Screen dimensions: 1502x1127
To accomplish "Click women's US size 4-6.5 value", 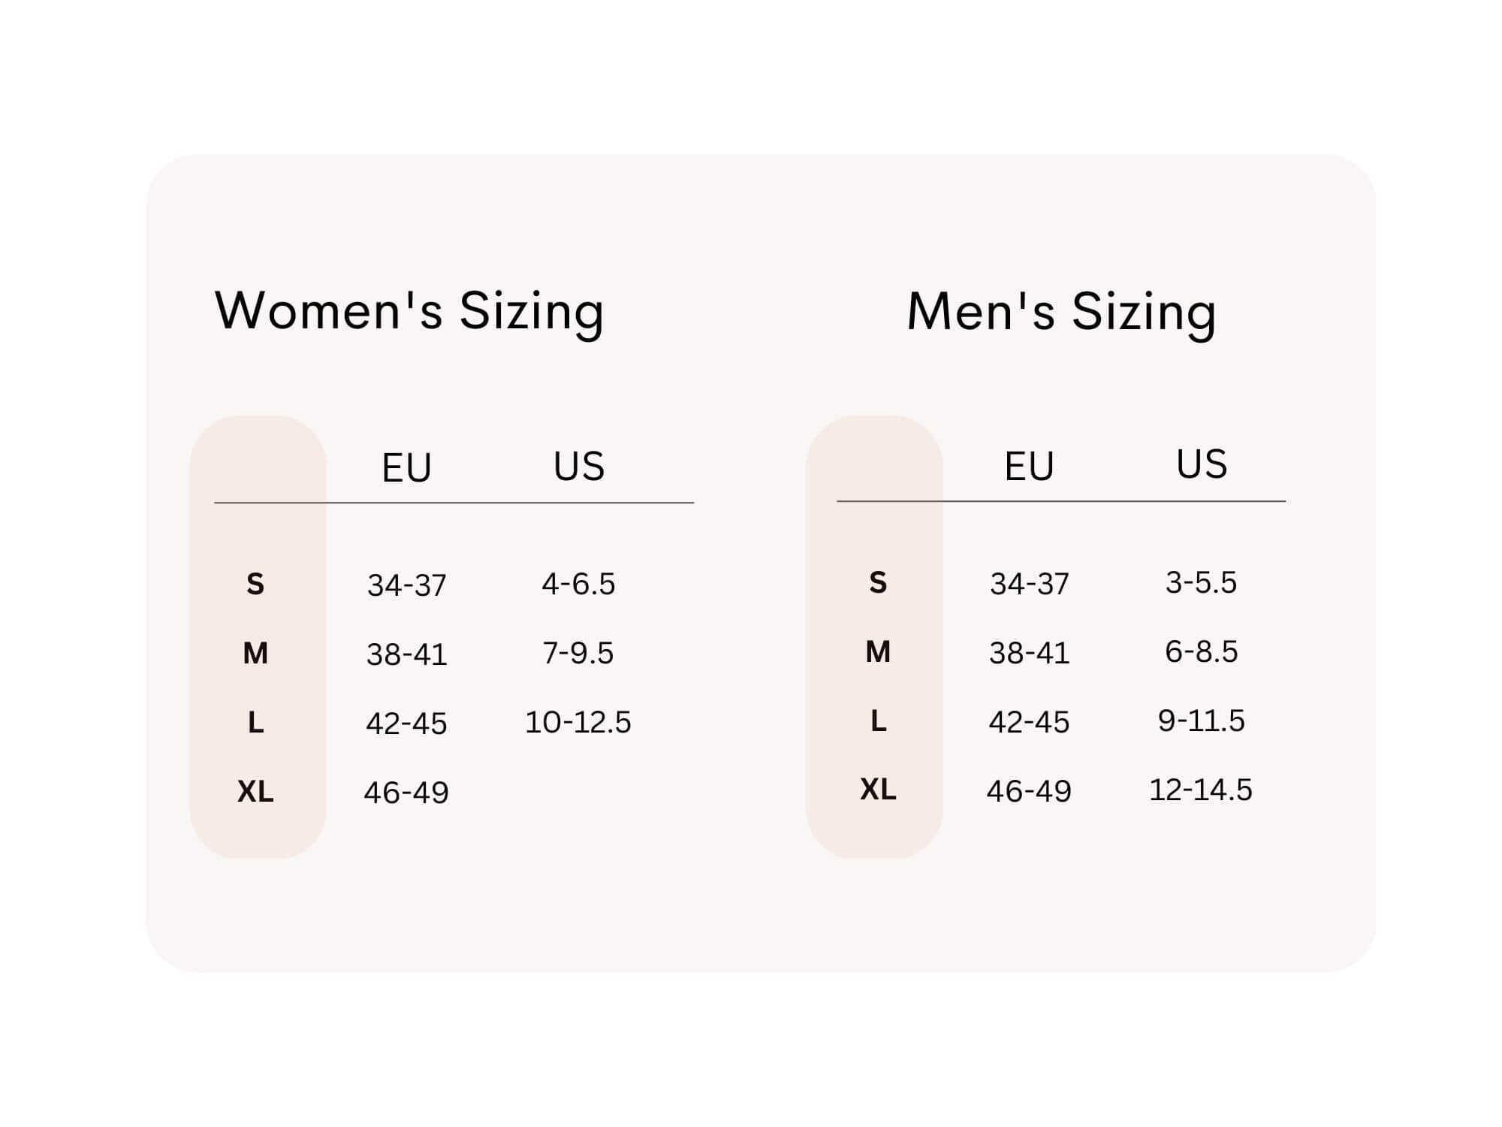I will (578, 584).
